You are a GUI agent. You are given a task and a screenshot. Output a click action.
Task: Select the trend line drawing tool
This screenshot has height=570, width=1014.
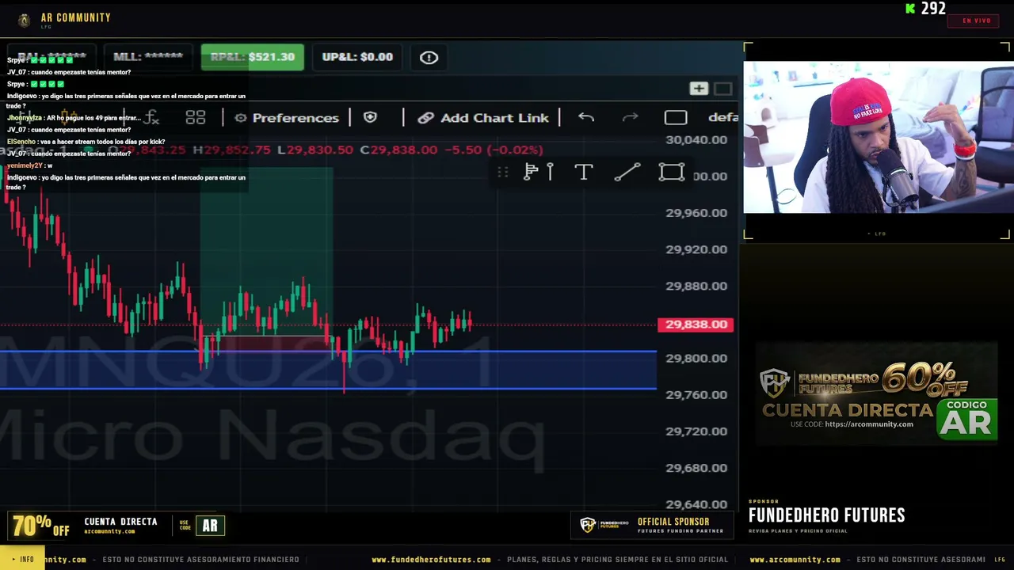click(x=627, y=172)
